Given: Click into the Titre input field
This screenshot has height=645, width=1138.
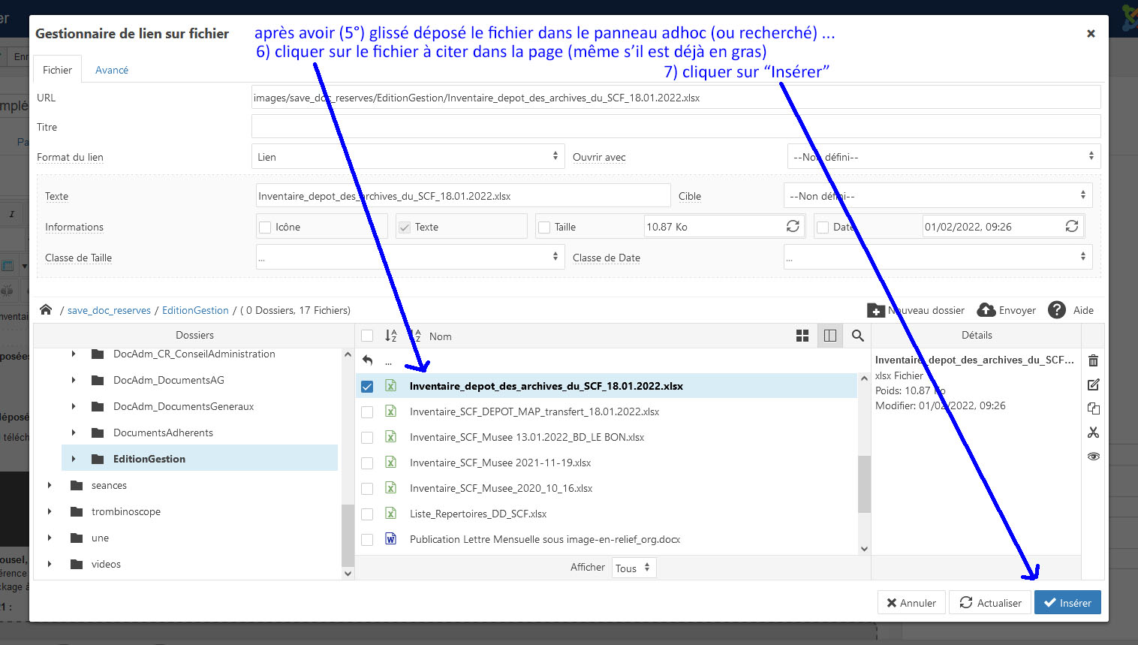Looking at the screenshot, I should click(x=676, y=127).
